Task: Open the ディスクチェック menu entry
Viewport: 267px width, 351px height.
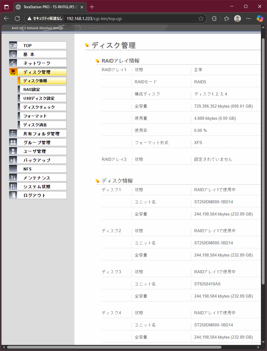Action: tap(42, 107)
